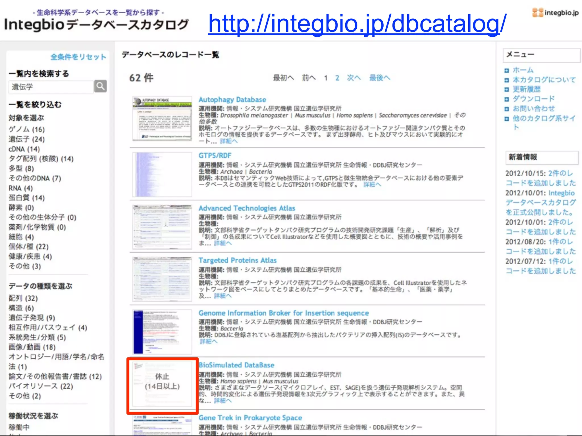582x436 pixels.
Task: Go to next page with 次へ
Action: coord(354,78)
